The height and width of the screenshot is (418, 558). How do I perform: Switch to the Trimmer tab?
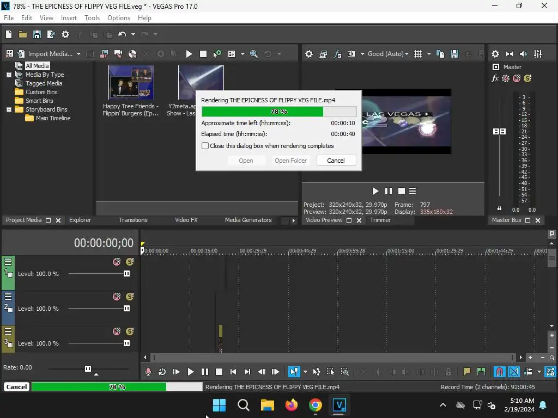380,220
